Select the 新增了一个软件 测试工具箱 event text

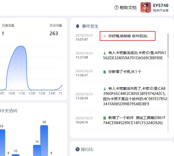[135, 120]
